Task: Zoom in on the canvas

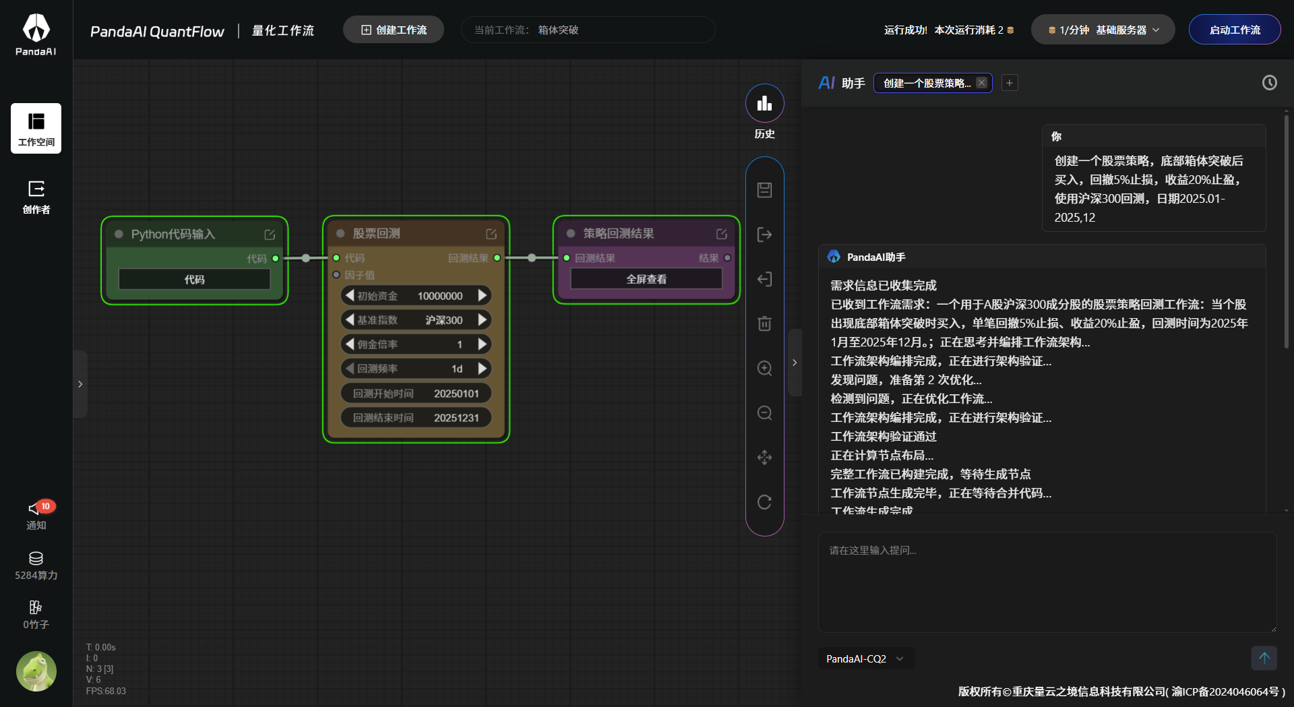Action: (764, 368)
